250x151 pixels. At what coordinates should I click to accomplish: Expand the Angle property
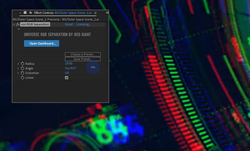[18, 68]
